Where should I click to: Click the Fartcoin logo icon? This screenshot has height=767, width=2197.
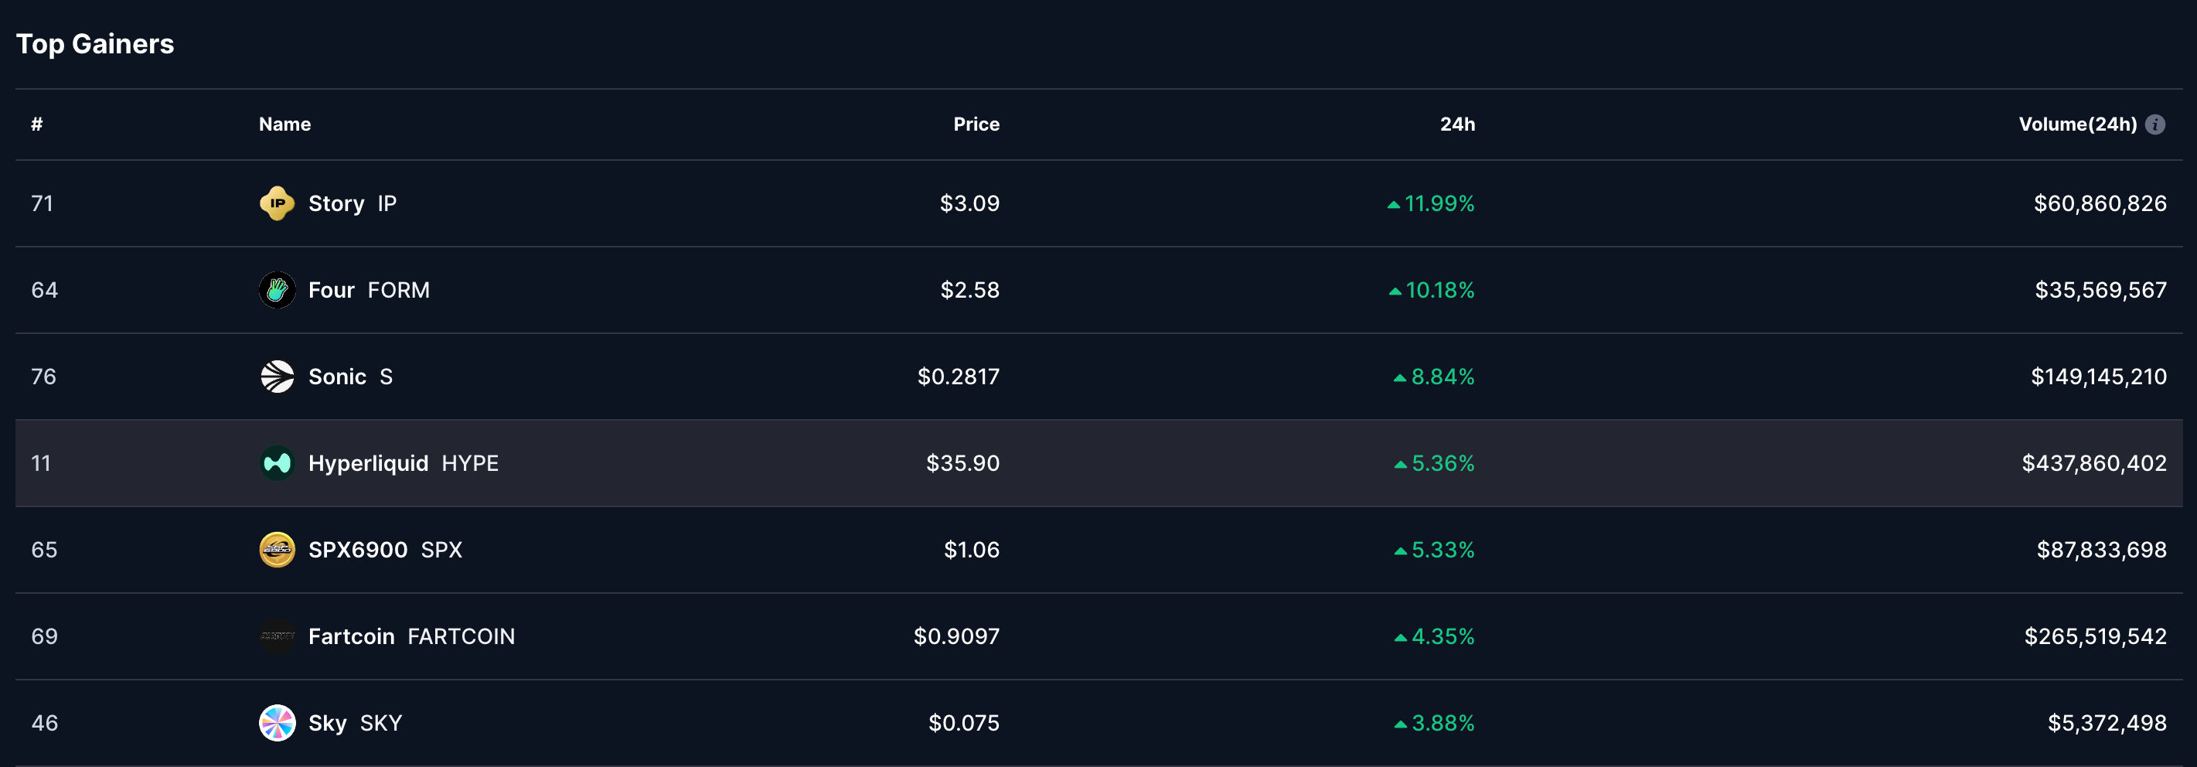278,636
